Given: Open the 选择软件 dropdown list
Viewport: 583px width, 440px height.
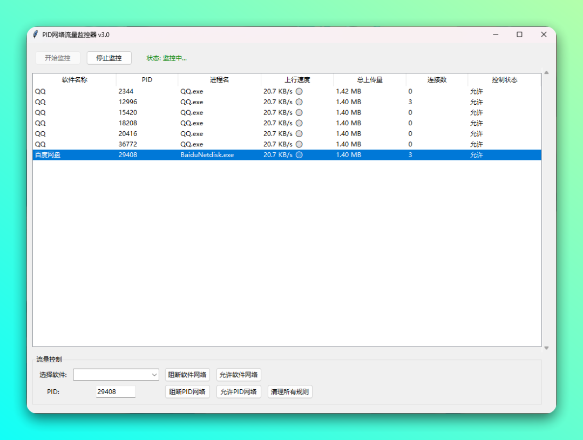Looking at the screenshot, I should (x=154, y=375).
